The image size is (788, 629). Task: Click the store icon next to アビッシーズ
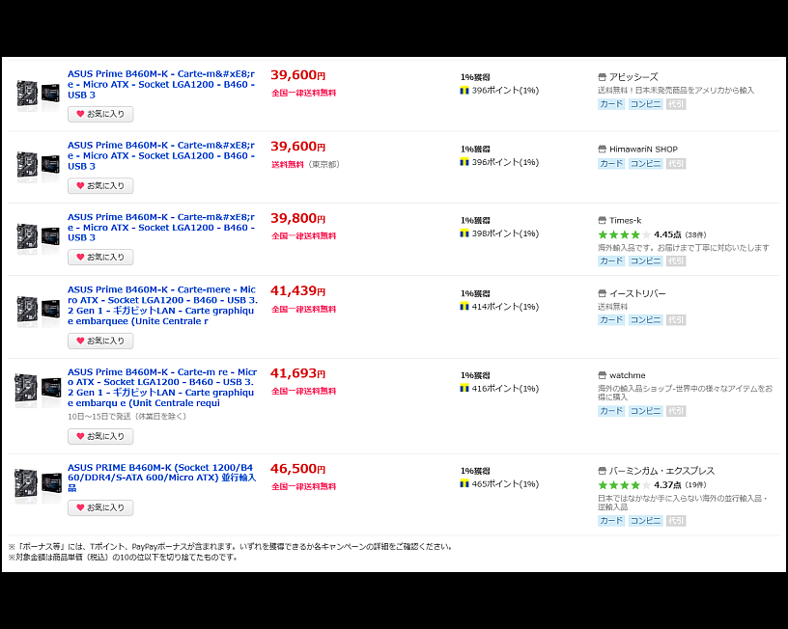click(x=604, y=75)
